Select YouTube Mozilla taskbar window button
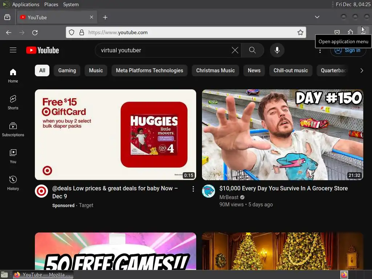372x279 pixels. (x=43, y=275)
